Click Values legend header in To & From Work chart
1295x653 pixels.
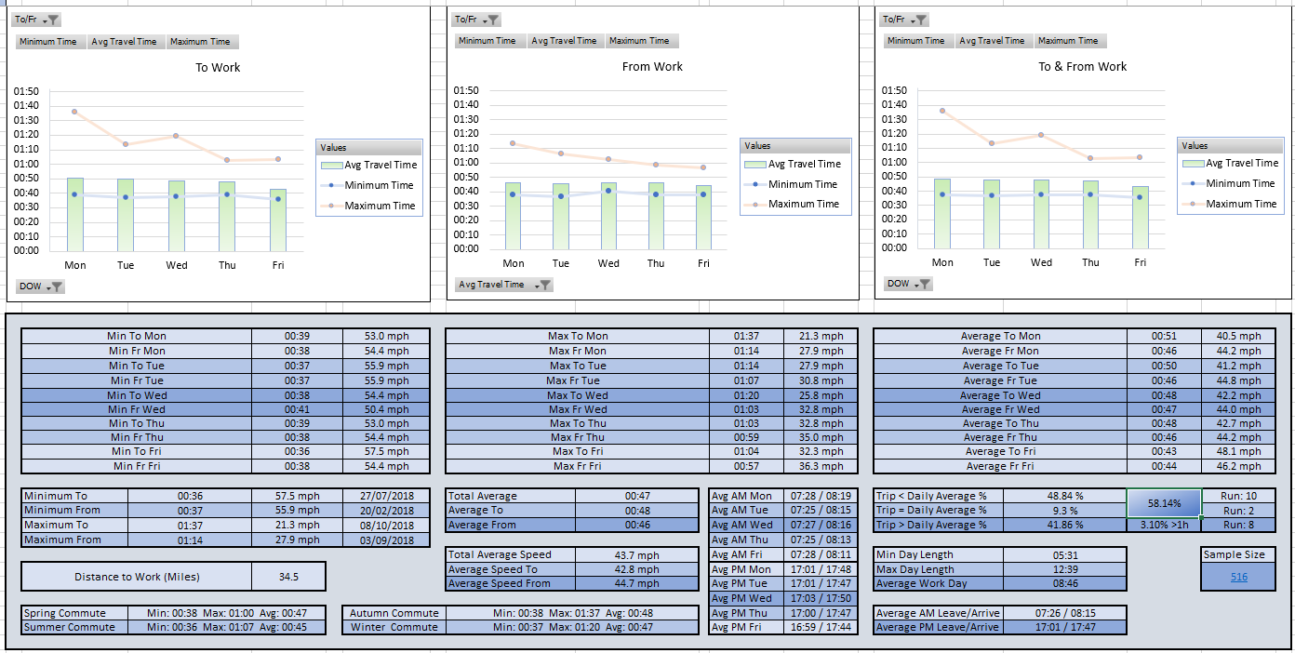pos(1195,145)
